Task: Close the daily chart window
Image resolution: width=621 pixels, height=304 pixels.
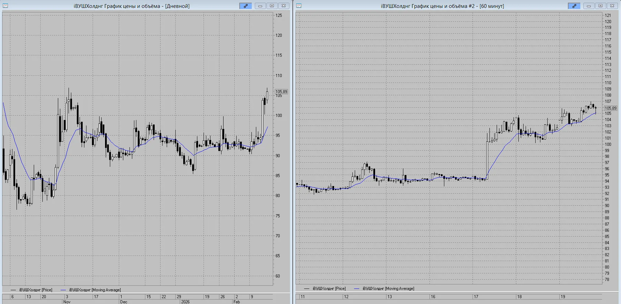Action: [x=283, y=6]
